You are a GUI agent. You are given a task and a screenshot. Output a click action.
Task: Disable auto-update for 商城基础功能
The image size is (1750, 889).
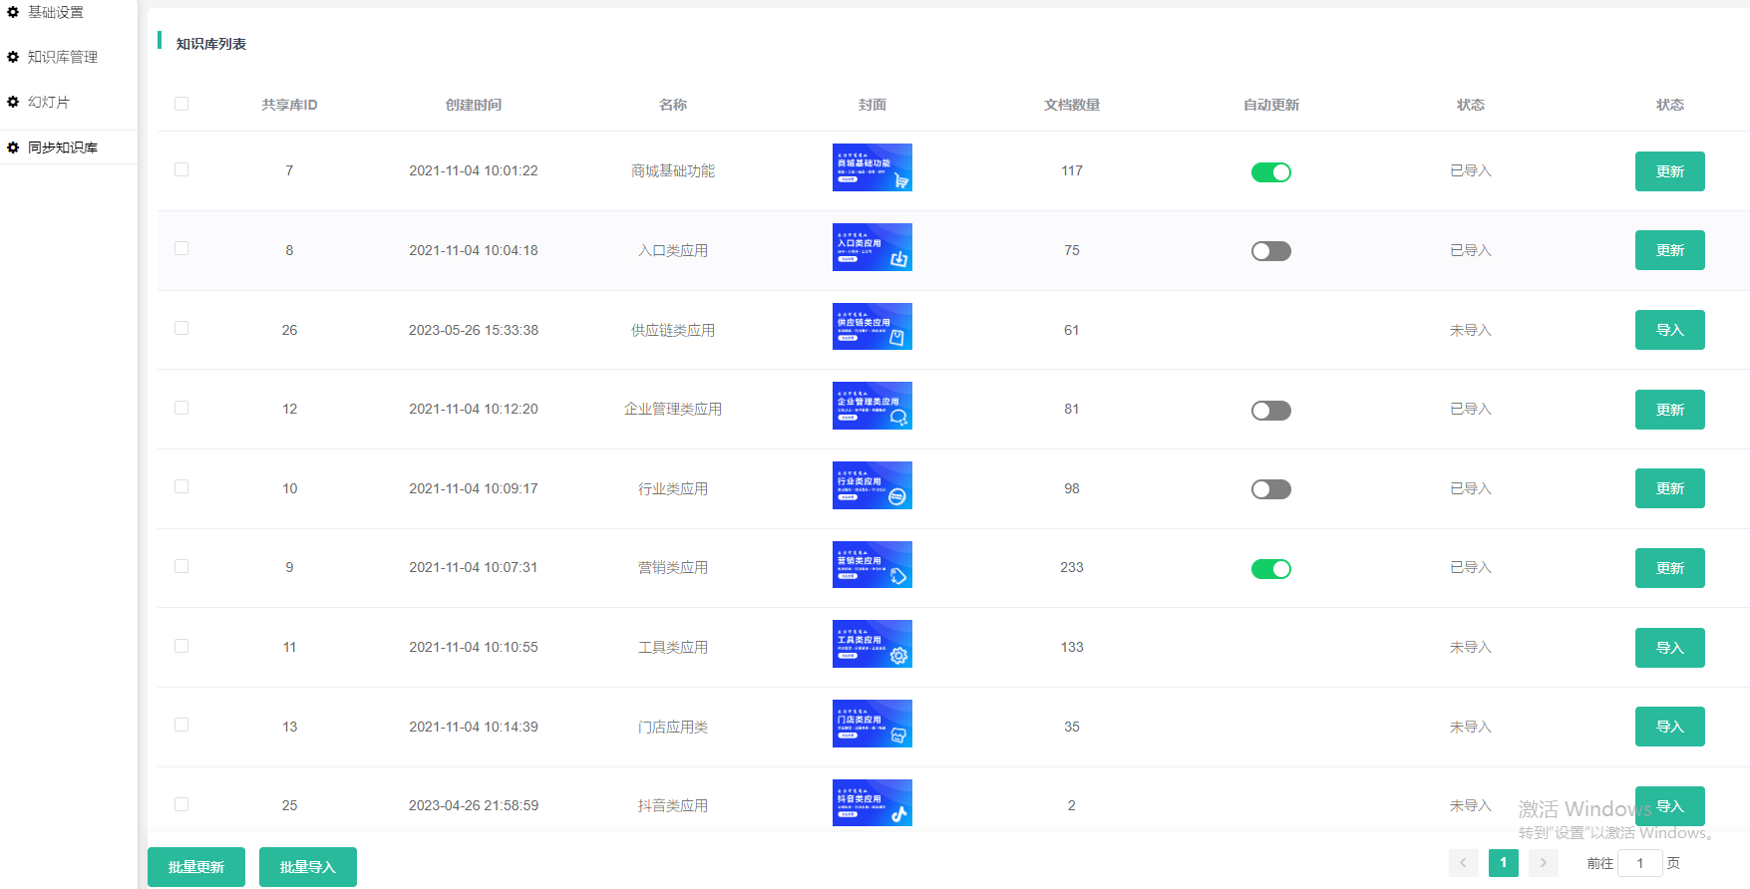(1270, 172)
